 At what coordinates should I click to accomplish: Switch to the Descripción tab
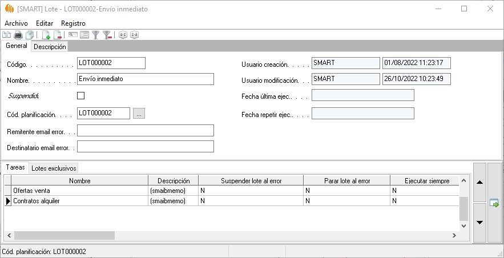(50, 47)
